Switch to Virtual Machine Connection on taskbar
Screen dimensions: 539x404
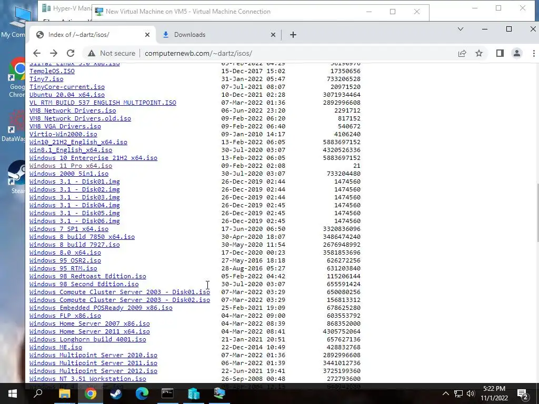[x=219, y=393]
